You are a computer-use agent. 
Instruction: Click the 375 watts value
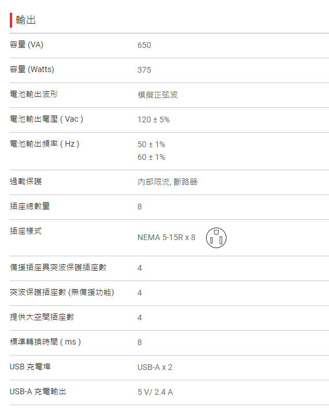tap(144, 70)
